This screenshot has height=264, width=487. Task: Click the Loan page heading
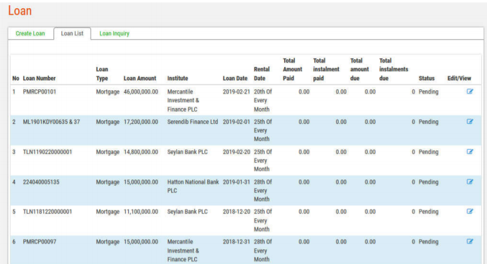tap(20, 11)
